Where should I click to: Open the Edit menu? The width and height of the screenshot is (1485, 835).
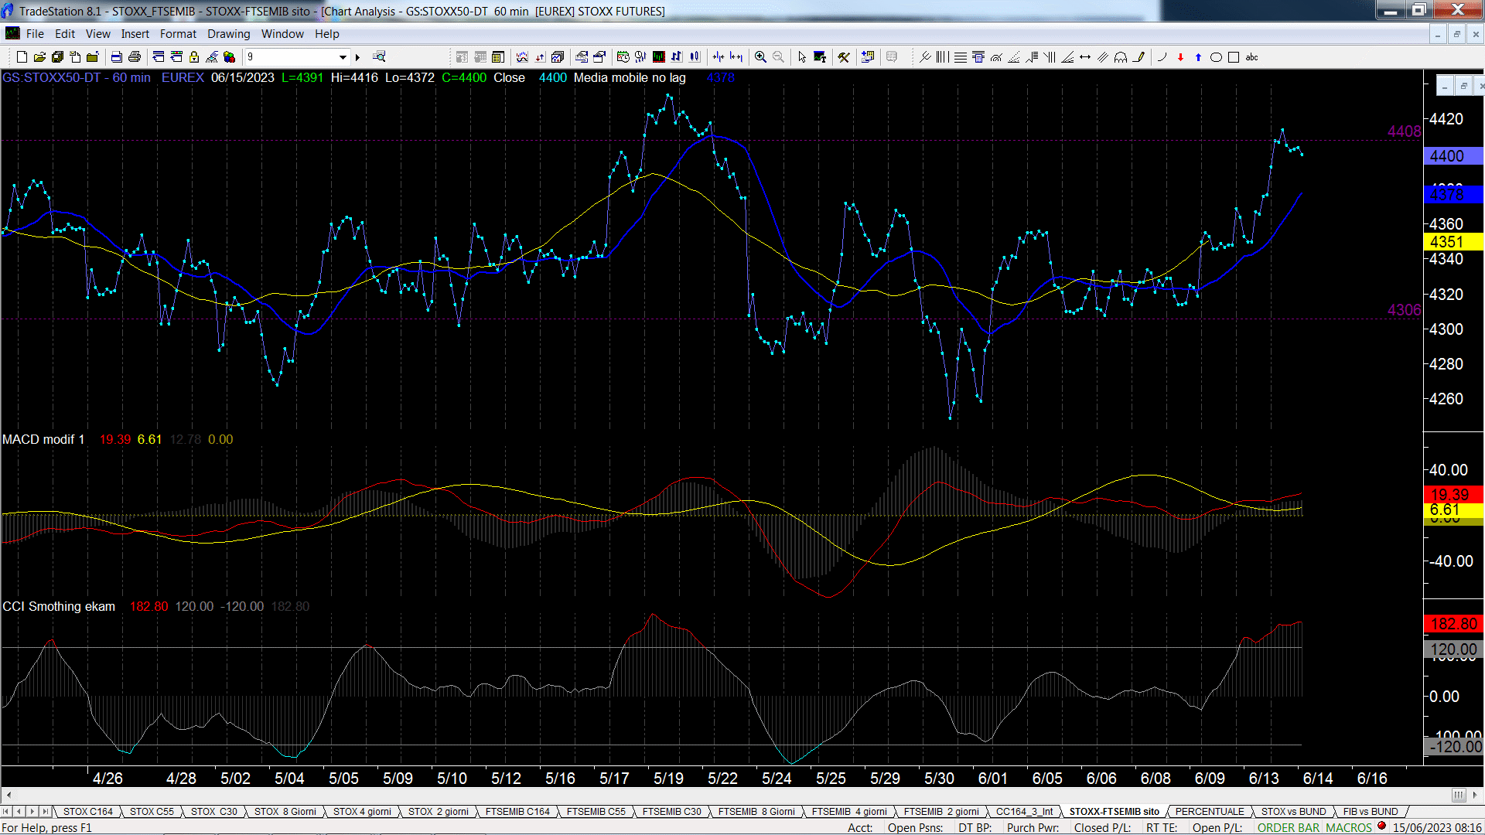65,34
